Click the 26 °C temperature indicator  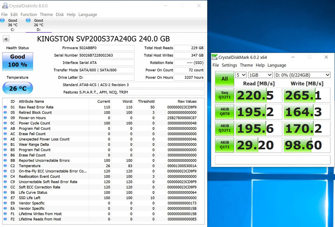tap(18, 88)
